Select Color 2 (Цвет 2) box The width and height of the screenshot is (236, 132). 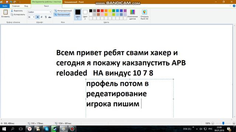(x=85, y=15)
